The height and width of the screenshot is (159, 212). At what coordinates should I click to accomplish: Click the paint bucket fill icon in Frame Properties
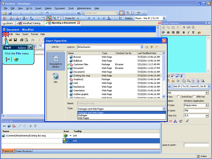click(178, 81)
